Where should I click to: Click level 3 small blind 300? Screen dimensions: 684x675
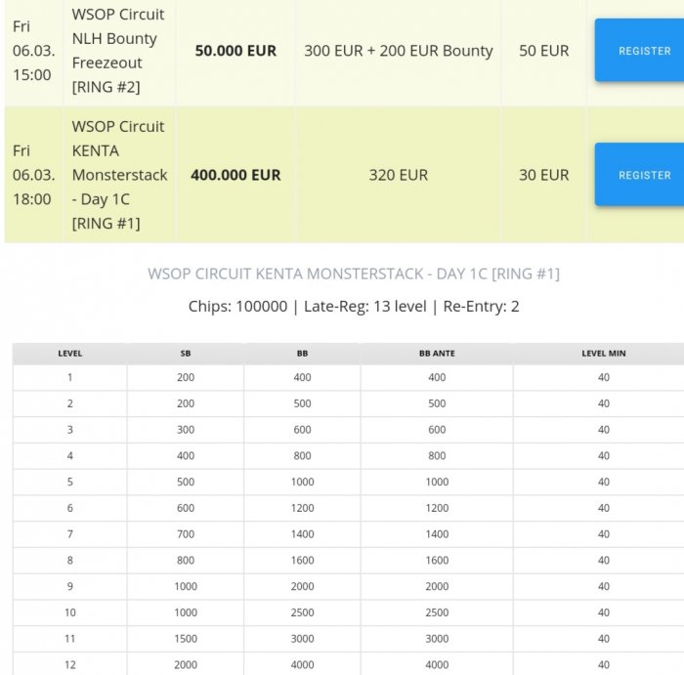coord(186,430)
